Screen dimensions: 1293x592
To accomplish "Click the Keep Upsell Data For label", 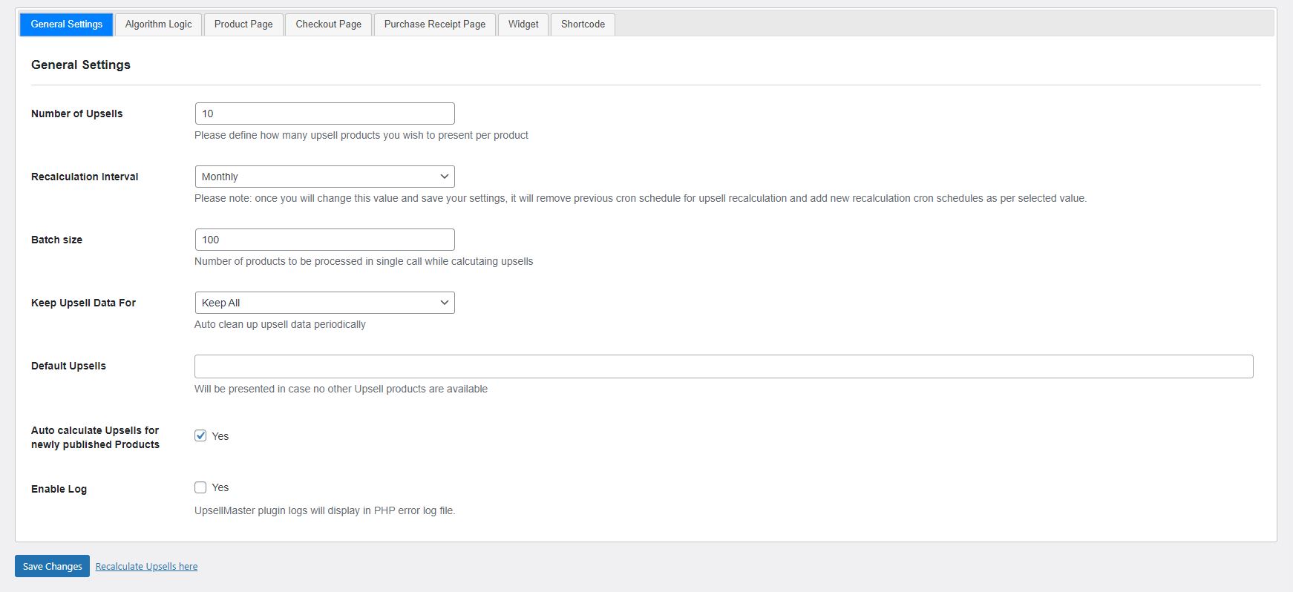I will coord(83,303).
